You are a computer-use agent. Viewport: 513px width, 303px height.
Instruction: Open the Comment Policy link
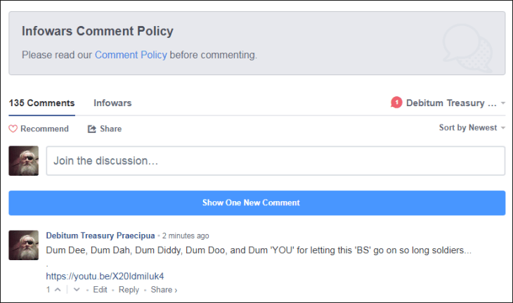tap(131, 54)
